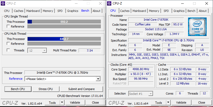Open About tab in the left window
The width and height of the screenshot is (213, 107).
[96, 11]
